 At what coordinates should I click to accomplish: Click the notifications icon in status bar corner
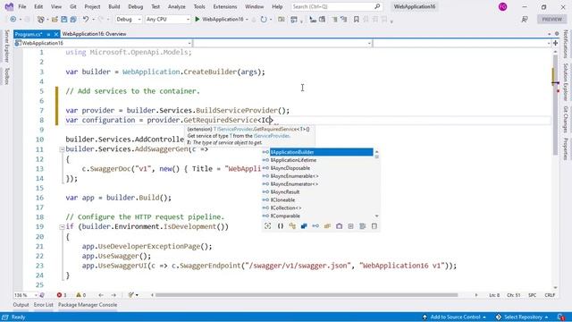tap(561, 317)
